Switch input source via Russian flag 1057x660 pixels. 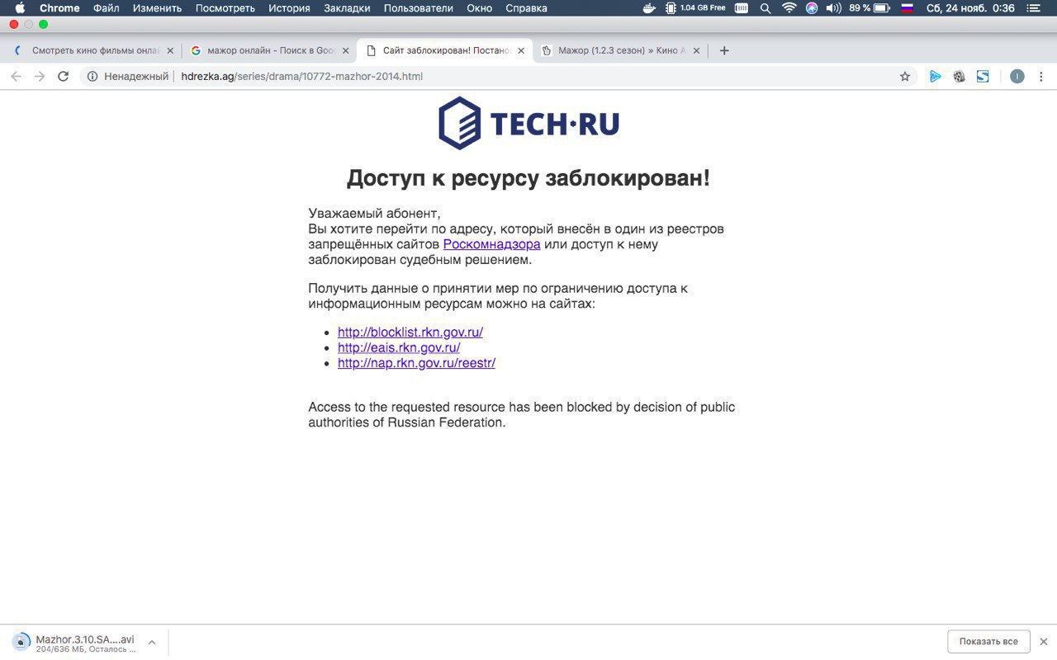click(x=907, y=8)
